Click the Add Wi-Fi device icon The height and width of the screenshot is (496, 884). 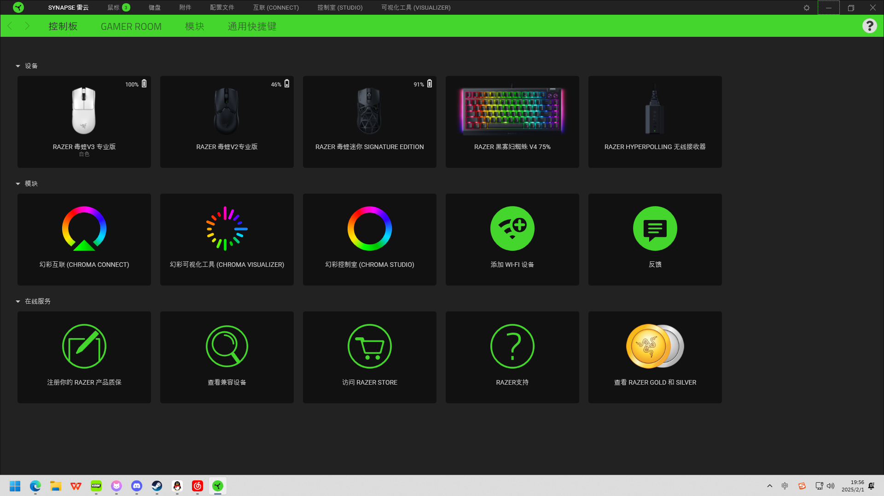coord(512,229)
